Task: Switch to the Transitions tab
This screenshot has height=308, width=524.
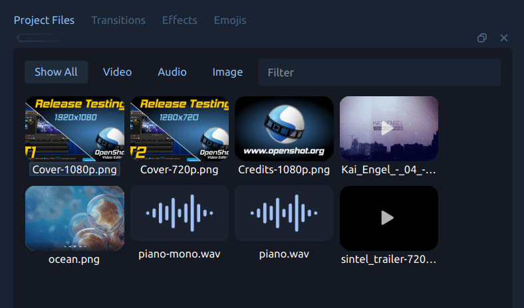Action: click(x=118, y=20)
